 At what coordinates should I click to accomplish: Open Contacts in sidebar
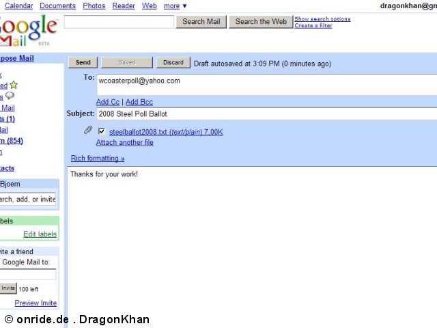click(x=7, y=168)
